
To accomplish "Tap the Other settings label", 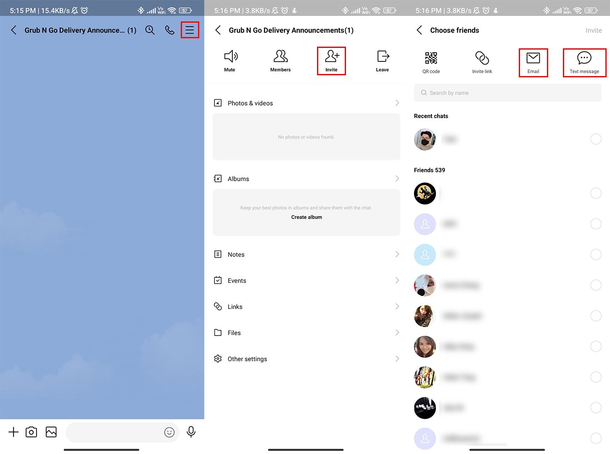I will point(247,359).
